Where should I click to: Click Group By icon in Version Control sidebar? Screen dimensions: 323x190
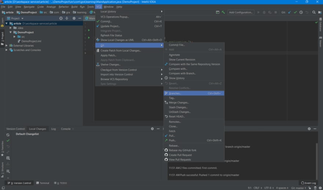pyautogui.click(x=8, y=171)
